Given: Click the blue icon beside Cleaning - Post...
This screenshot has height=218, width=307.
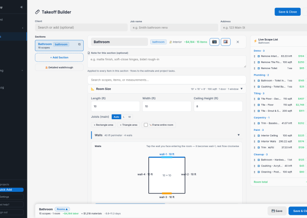Looking at the screenshot, I should point(259,172).
